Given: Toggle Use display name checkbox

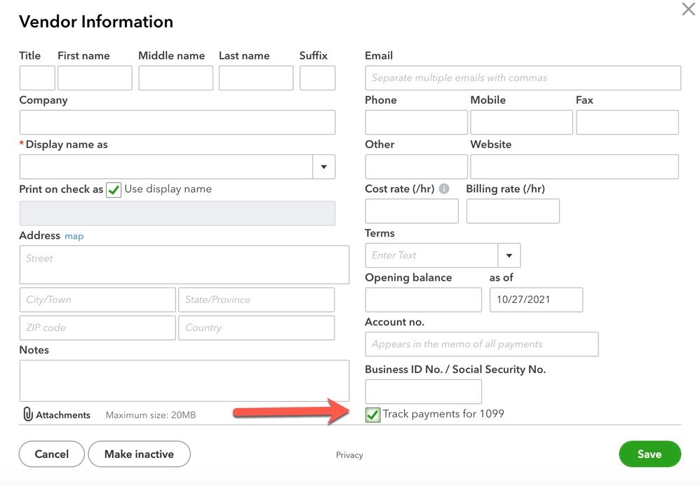Looking at the screenshot, I should [x=114, y=189].
